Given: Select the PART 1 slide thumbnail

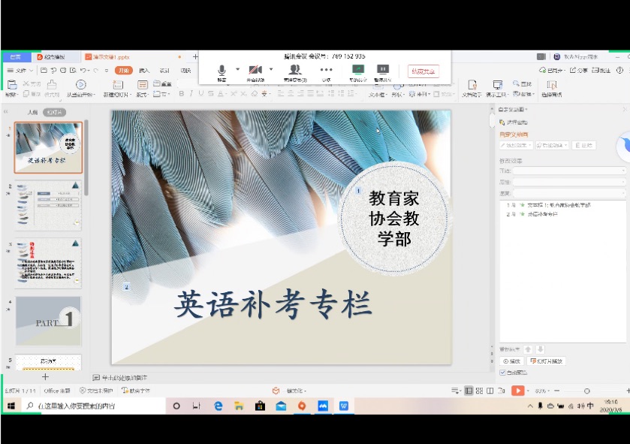Looking at the screenshot, I should [49, 321].
